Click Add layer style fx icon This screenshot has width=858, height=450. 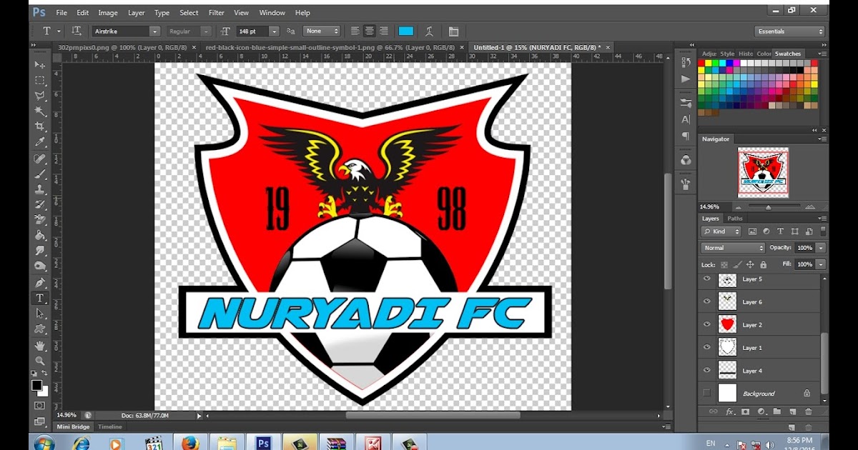tap(730, 411)
